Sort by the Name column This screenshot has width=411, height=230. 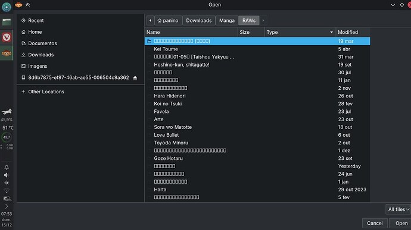[191, 32]
